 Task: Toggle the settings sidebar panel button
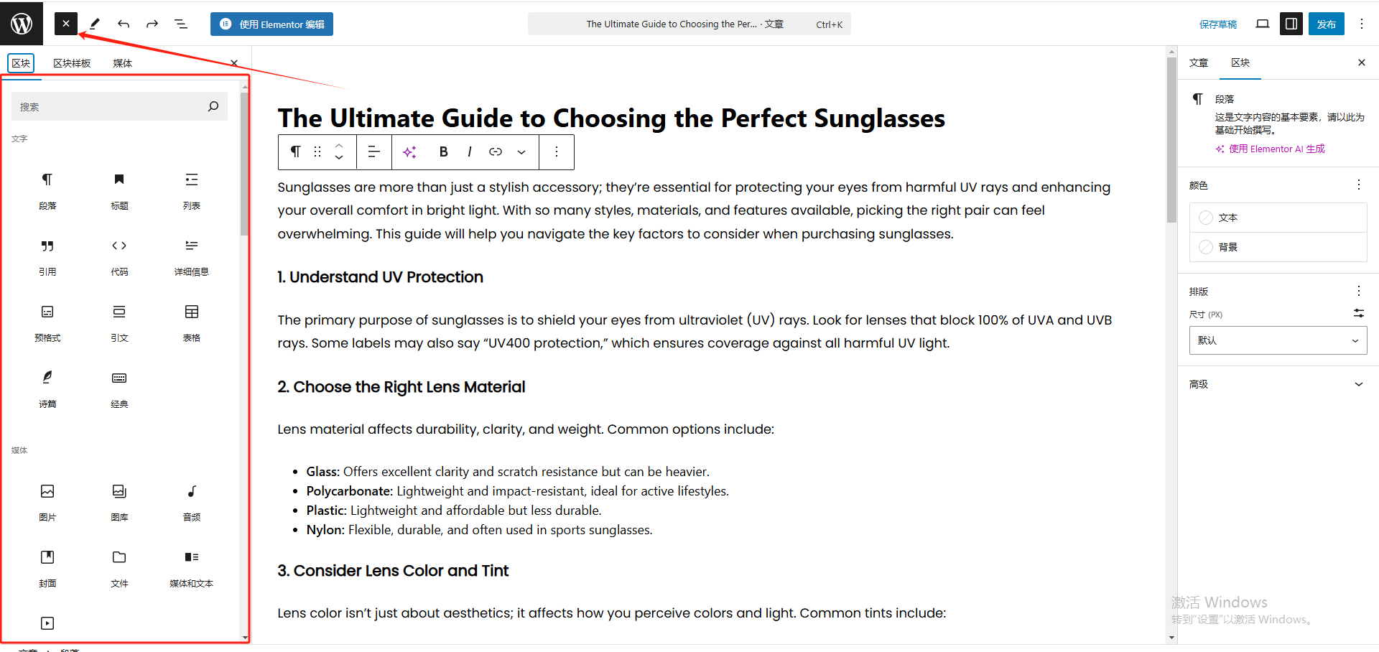[x=1291, y=24]
